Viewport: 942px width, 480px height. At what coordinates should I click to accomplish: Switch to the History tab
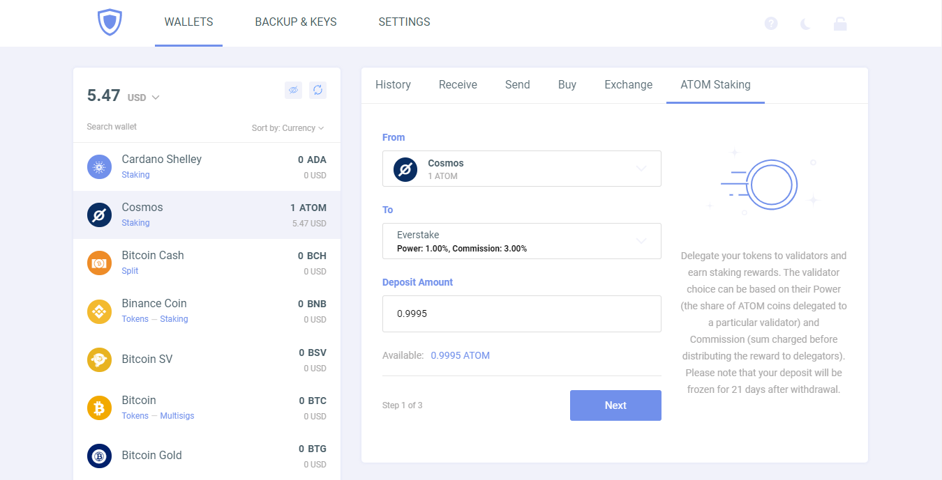pyautogui.click(x=393, y=85)
